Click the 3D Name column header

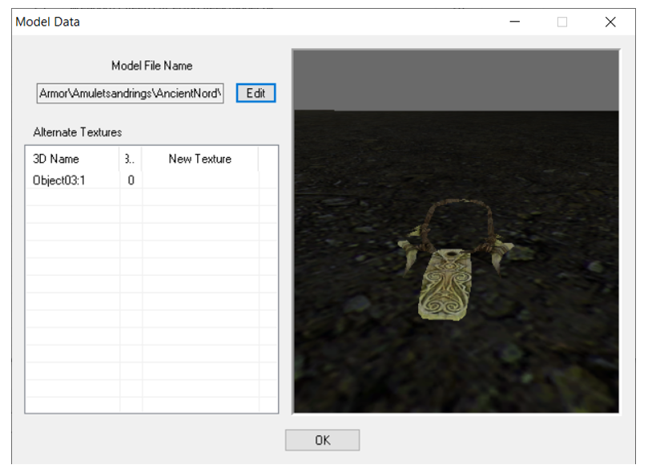pos(73,159)
